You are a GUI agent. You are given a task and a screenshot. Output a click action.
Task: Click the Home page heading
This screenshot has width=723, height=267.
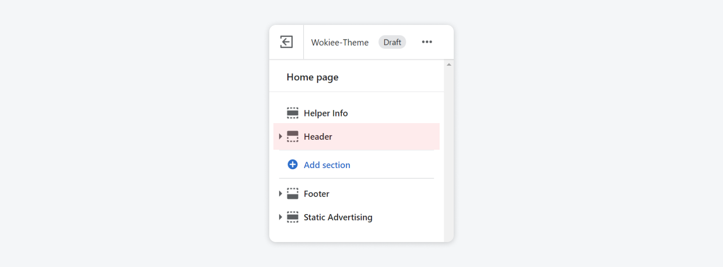point(312,77)
